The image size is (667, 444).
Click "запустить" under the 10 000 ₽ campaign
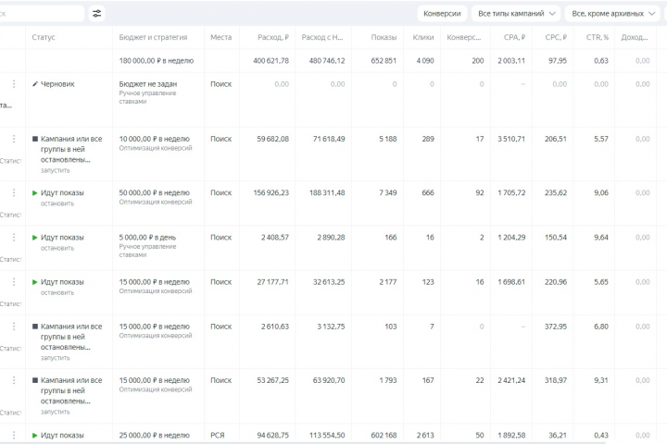[x=55, y=171]
